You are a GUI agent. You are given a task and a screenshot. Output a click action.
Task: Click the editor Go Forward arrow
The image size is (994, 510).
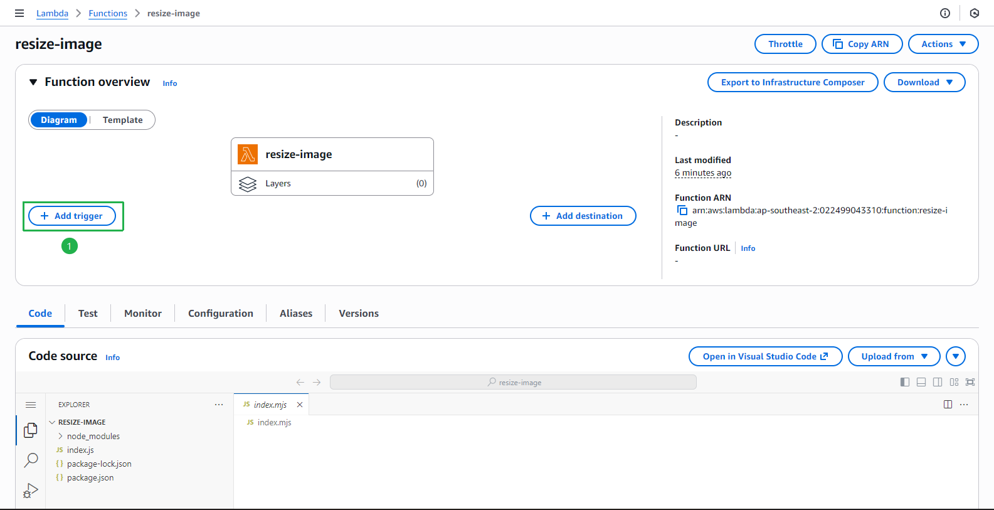click(x=317, y=382)
